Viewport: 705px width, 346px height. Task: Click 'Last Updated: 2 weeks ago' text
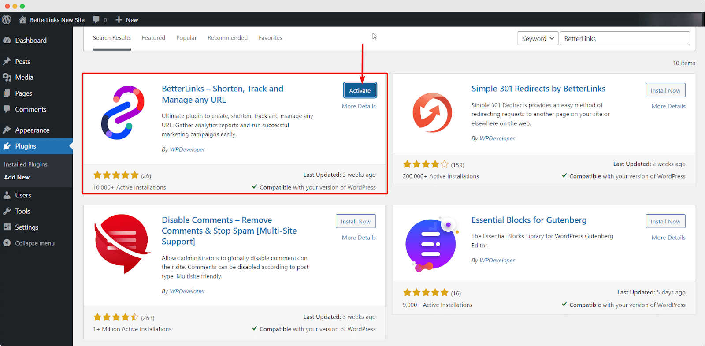click(x=649, y=164)
